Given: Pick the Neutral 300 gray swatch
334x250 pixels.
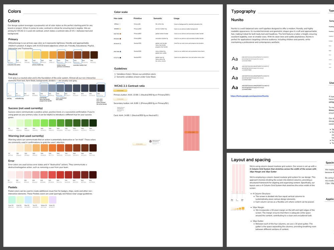Looking at the screenshot, I should coord(44,88).
